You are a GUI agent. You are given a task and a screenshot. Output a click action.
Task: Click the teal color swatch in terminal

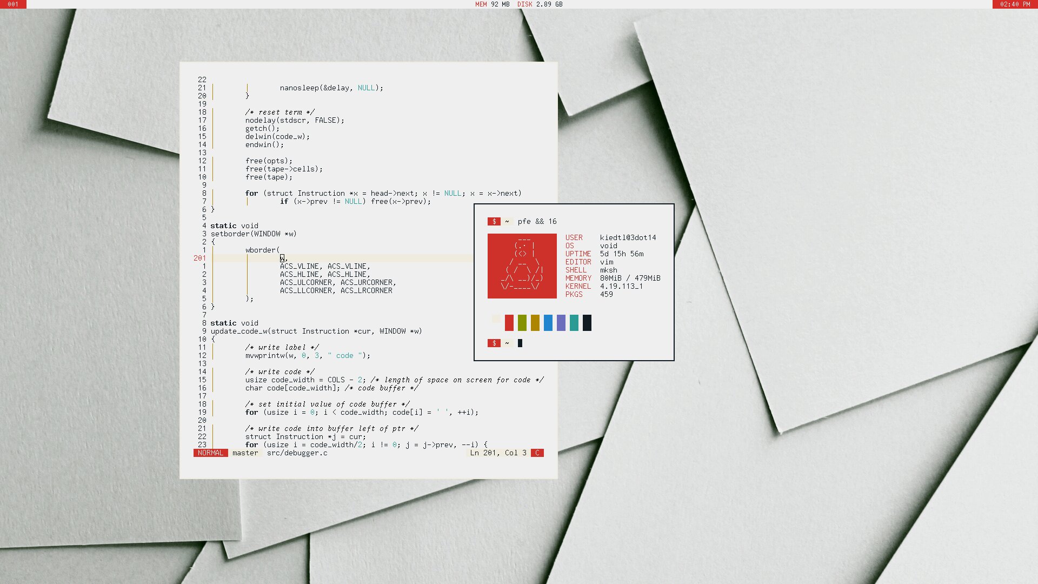click(x=574, y=323)
